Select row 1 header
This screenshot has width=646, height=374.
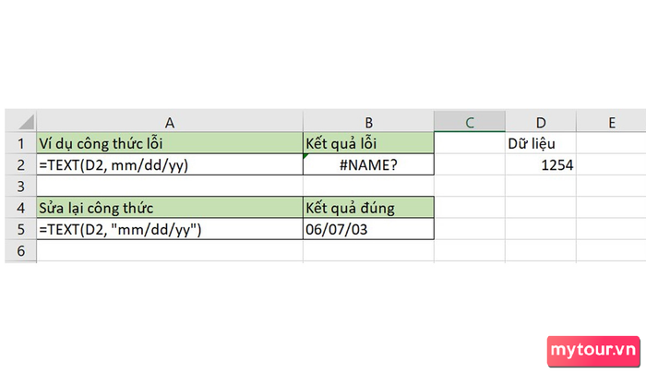point(21,143)
